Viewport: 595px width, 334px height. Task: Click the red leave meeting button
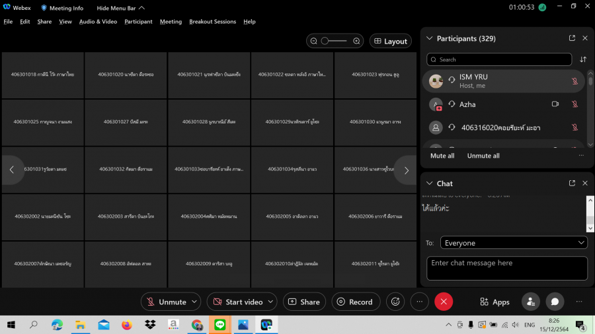[444, 302]
